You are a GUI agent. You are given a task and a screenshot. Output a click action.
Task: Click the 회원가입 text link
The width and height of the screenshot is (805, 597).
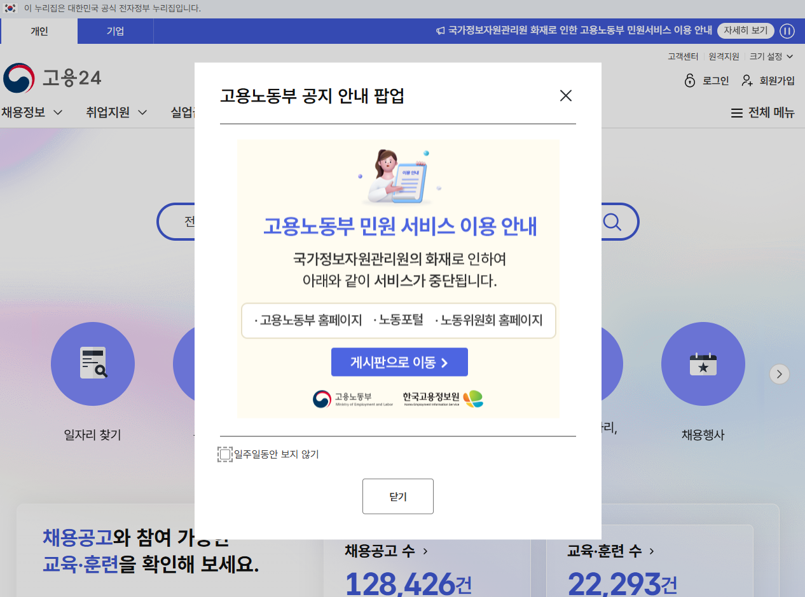coord(777,81)
